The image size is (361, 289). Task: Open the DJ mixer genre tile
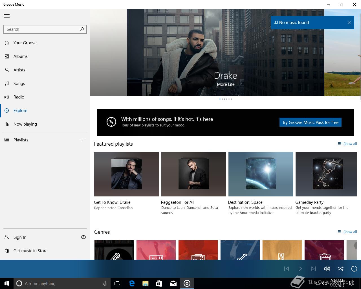156,250
